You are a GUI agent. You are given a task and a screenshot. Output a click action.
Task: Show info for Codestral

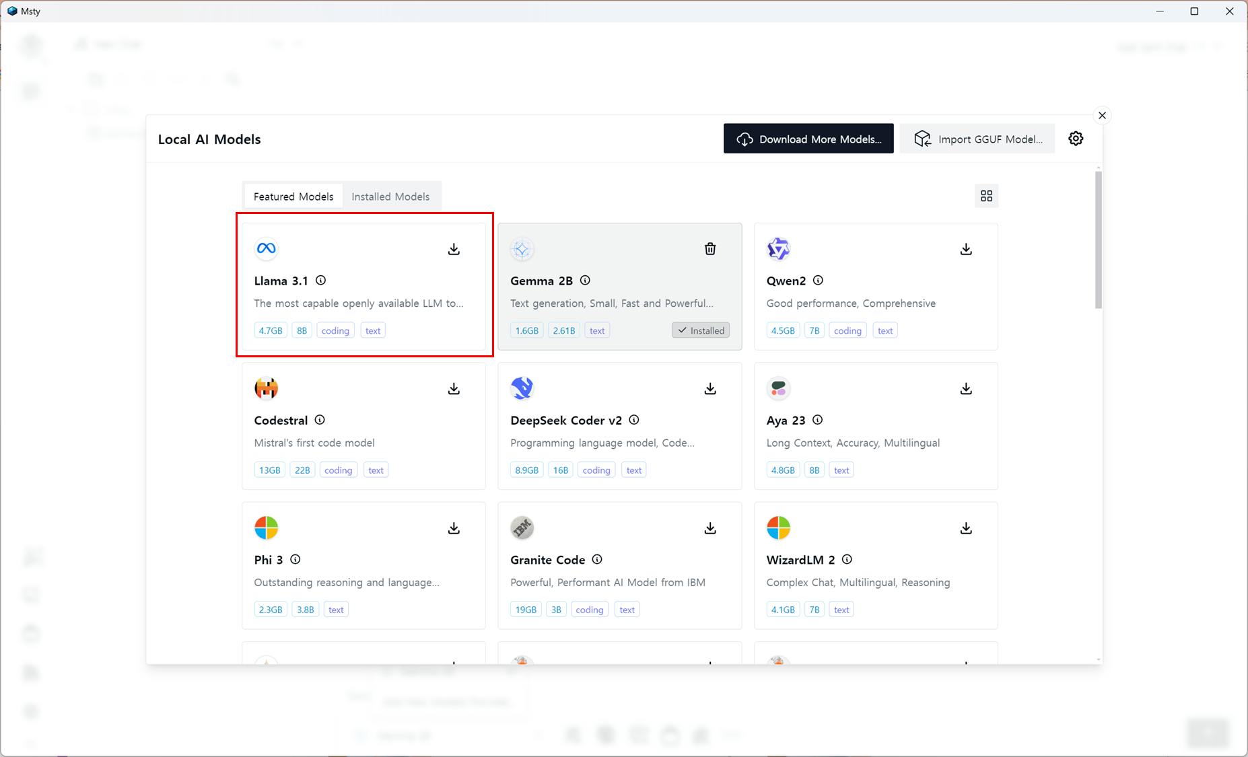tap(320, 420)
